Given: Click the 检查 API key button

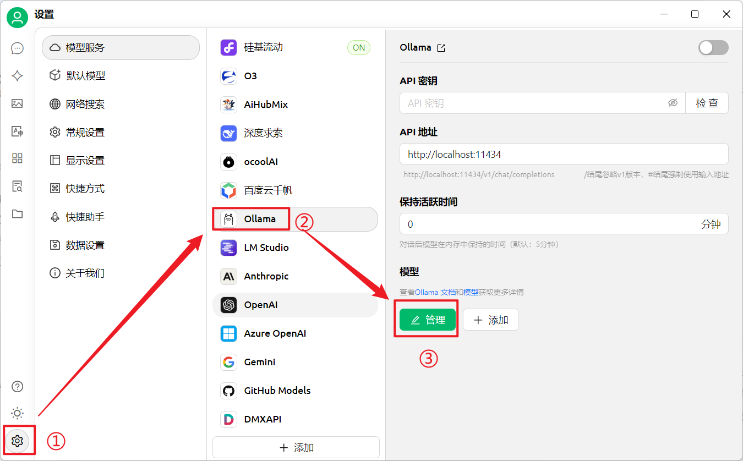Looking at the screenshot, I should 707,103.
